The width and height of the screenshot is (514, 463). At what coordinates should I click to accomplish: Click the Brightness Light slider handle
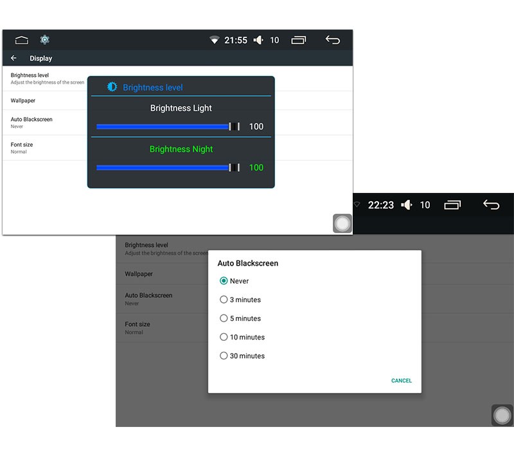click(x=235, y=127)
